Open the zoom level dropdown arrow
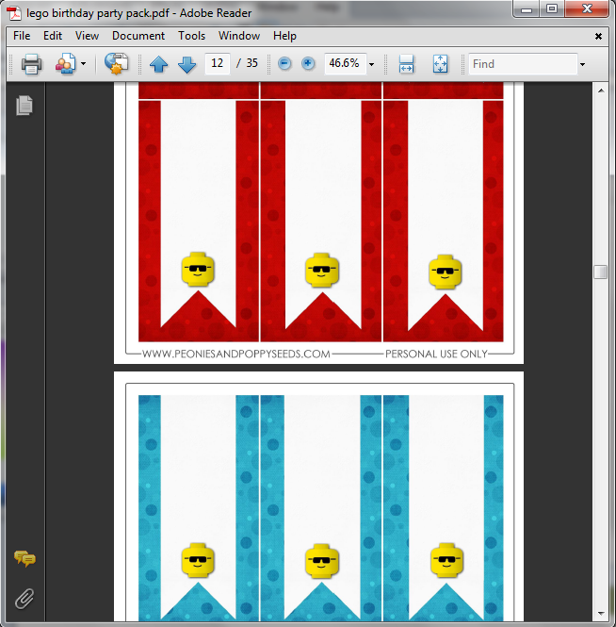The image size is (616, 627). tap(371, 64)
